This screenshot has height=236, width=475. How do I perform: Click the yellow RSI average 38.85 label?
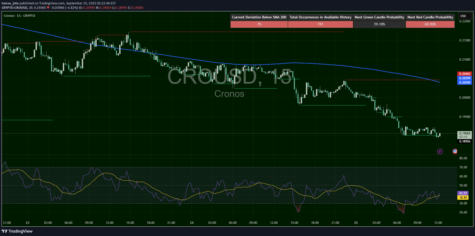(463, 198)
